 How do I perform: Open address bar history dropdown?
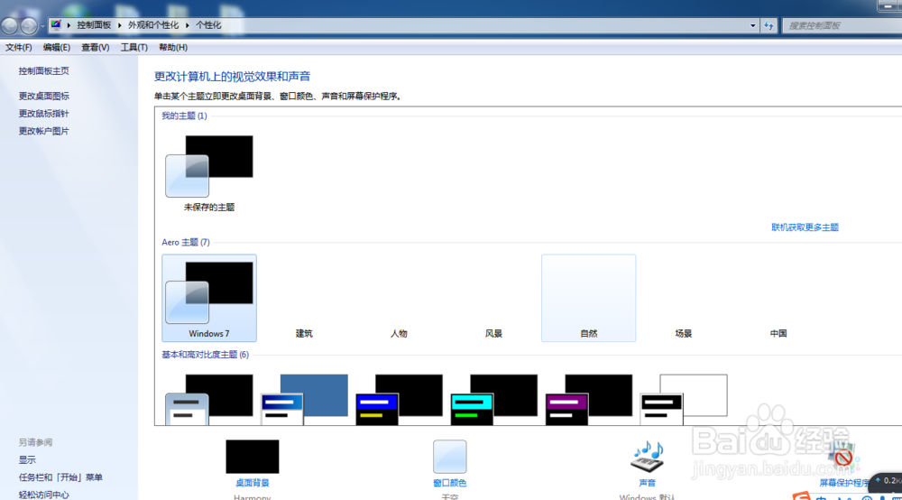(752, 25)
